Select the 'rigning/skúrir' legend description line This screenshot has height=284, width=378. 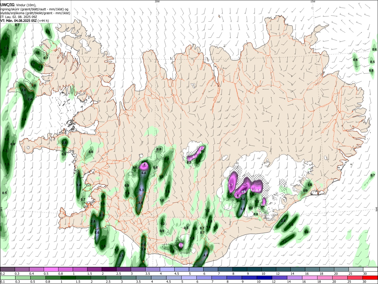pyautogui.click(x=34, y=9)
